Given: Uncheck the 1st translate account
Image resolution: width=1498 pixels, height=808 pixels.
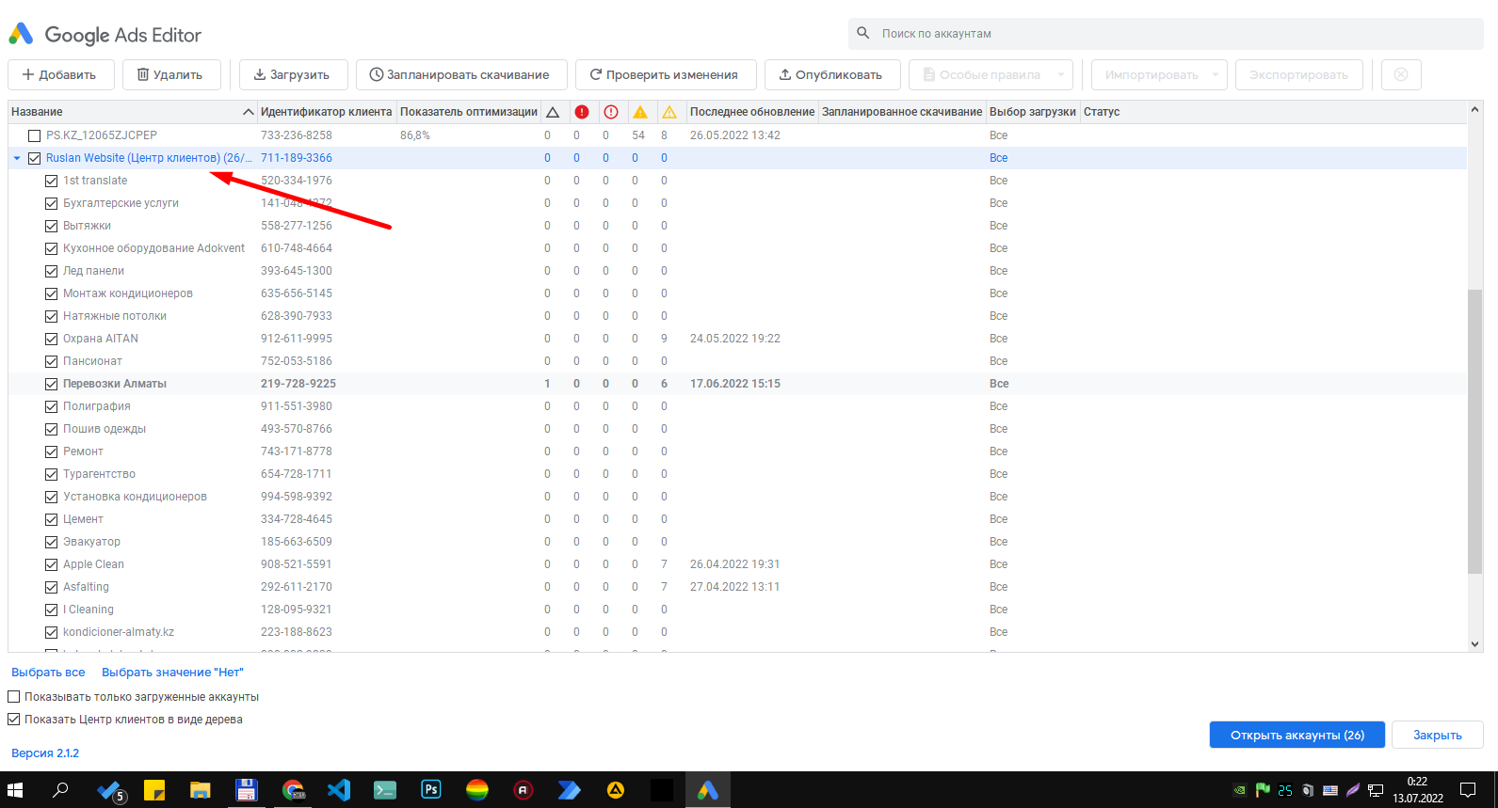Looking at the screenshot, I should [52, 181].
